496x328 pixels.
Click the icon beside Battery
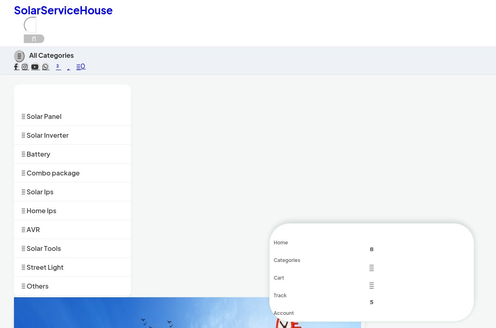(23, 154)
